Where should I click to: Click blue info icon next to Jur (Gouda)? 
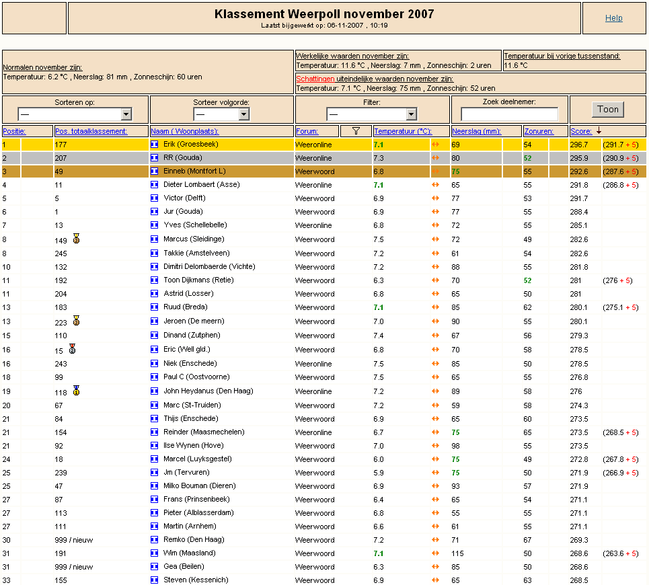[155, 211]
